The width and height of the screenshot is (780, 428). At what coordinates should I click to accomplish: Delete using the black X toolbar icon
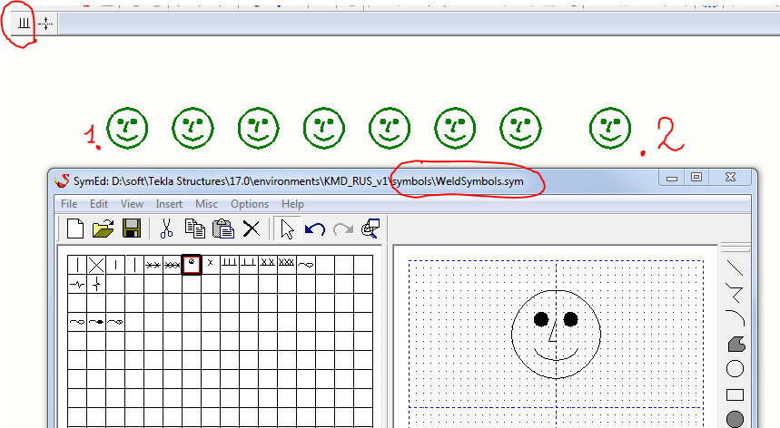pyautogui.click(x=252, y=229)
